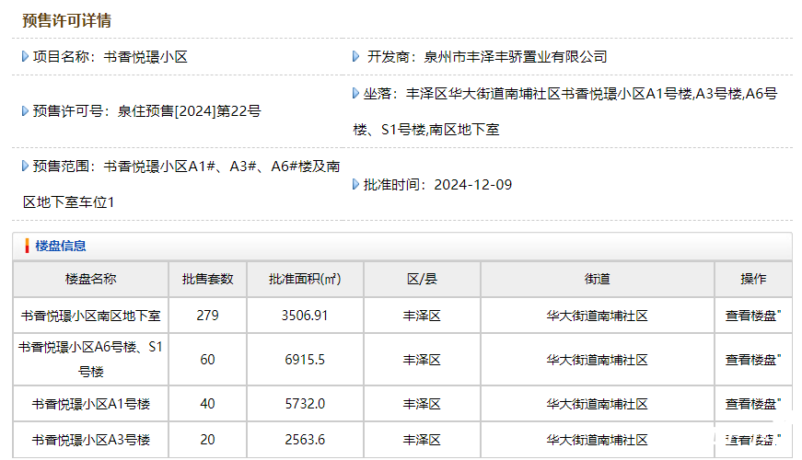Viewport: 802px width, 460px height.
Task: Open 查看楼盘 for A6号楼、S1号楼 row
Action: pos(752,360)
